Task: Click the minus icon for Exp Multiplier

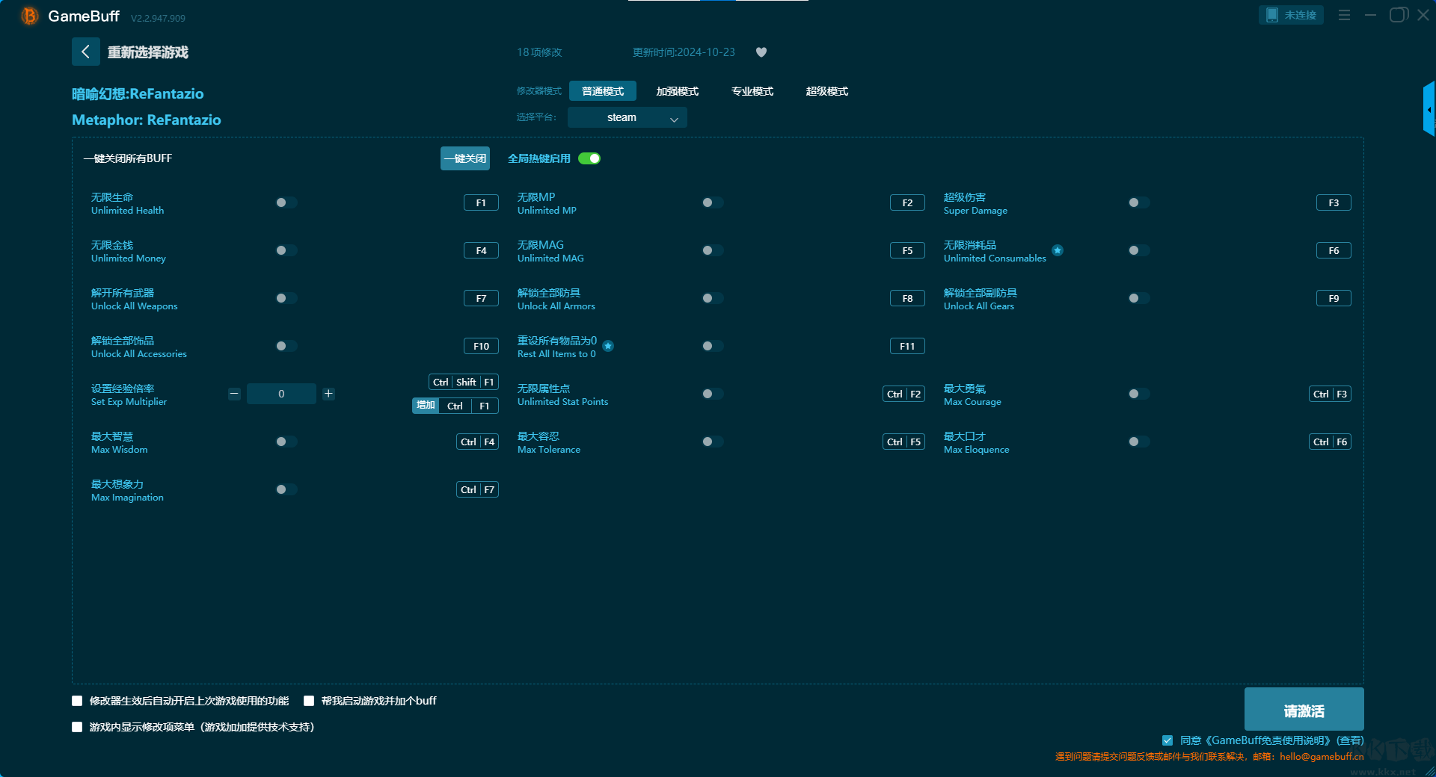Action: [234, 394]
